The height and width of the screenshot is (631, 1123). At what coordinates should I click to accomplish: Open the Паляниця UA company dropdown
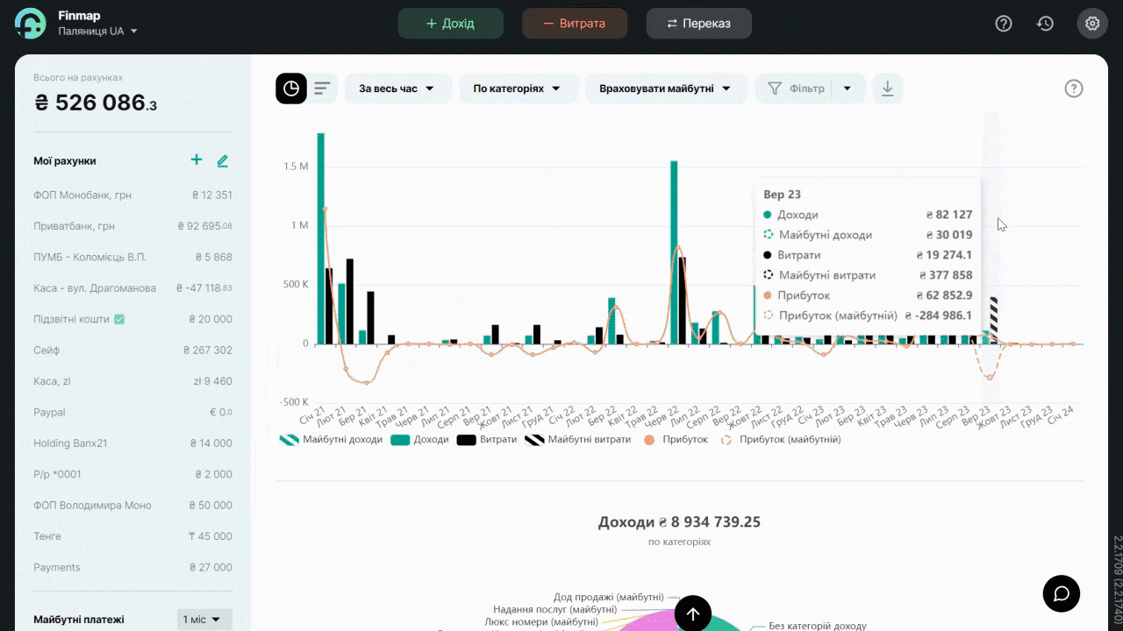click(97, 31)
